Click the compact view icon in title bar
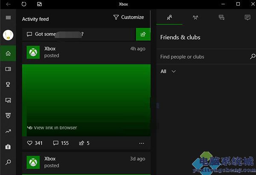 [x=40, y=4]
